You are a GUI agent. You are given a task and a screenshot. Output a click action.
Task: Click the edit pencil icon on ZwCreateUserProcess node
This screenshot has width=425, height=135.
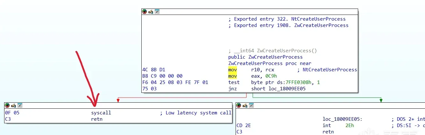(151, 12)
